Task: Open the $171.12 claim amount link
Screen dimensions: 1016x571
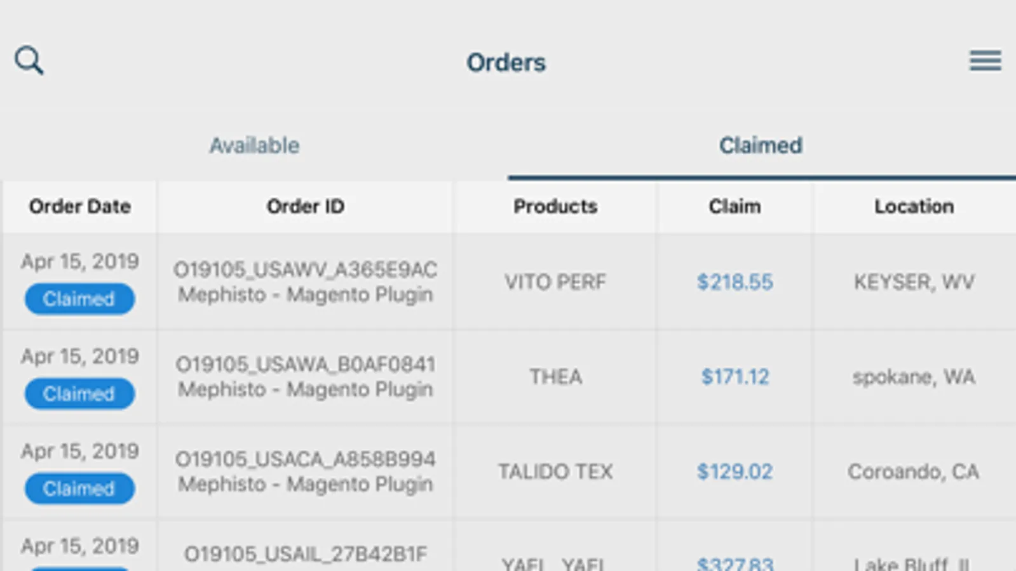Action: click(x=735, y=377)
